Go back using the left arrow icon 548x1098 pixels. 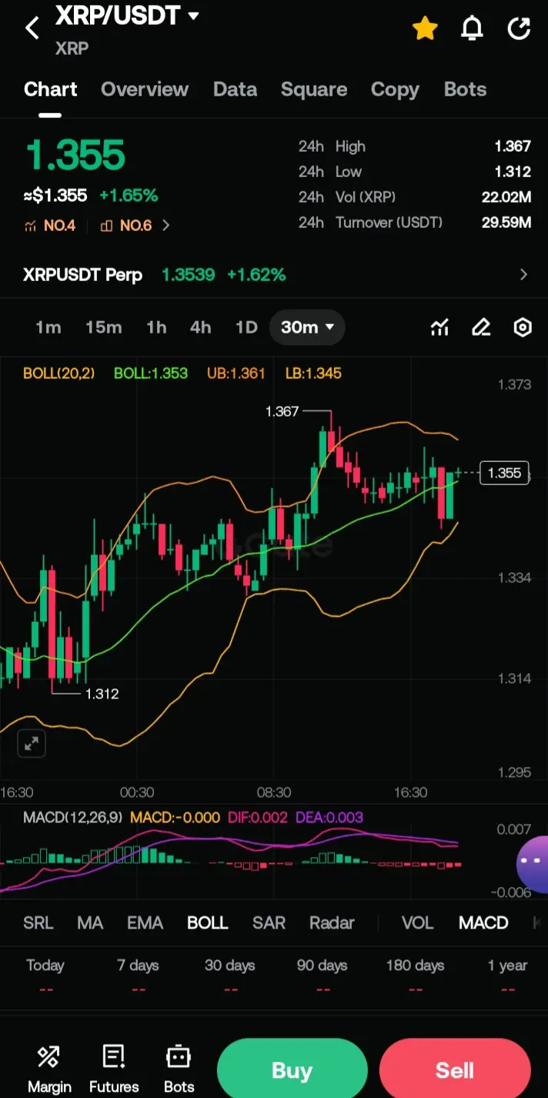32,28
